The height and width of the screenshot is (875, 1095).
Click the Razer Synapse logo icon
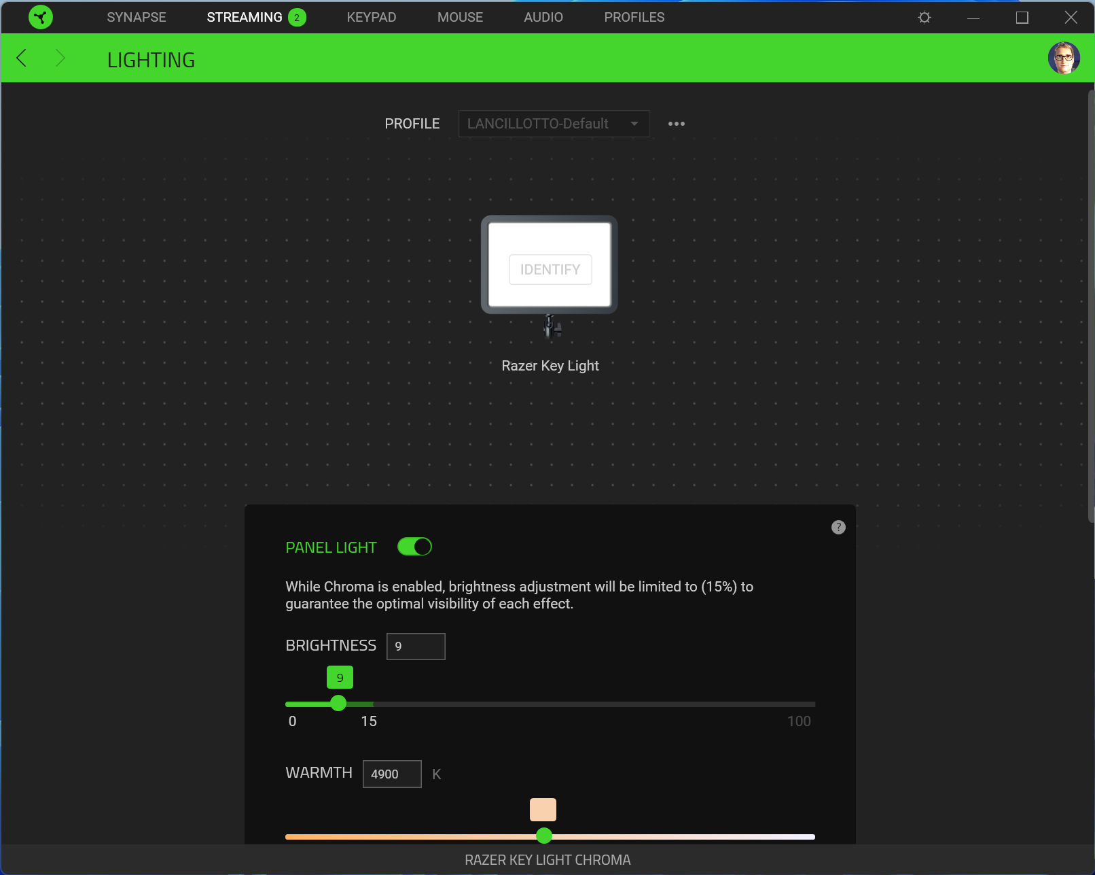click(41, 18)
